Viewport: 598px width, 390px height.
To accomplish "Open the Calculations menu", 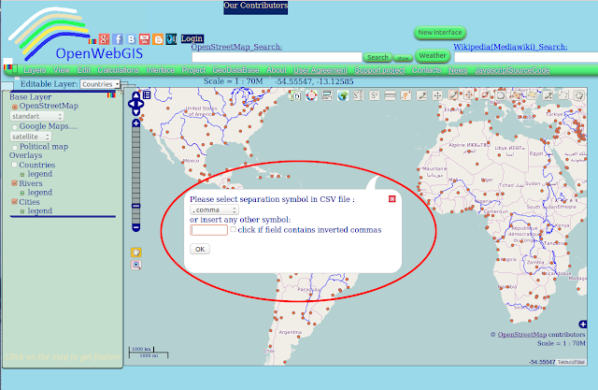I will pos(119,70).
